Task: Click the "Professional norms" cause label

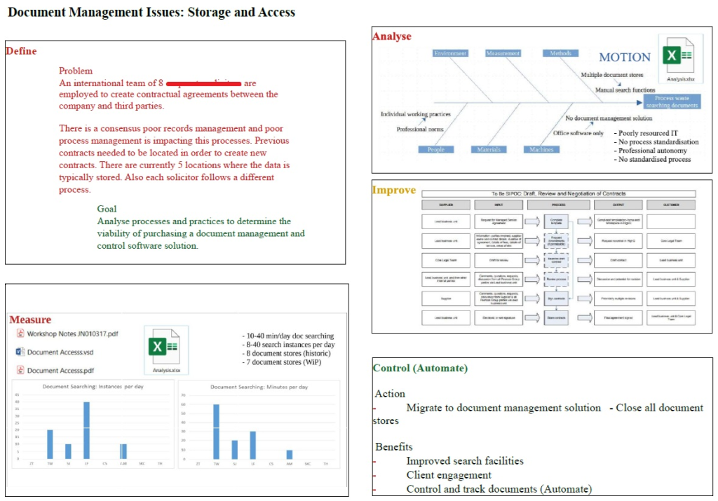Action: point(420,130)
